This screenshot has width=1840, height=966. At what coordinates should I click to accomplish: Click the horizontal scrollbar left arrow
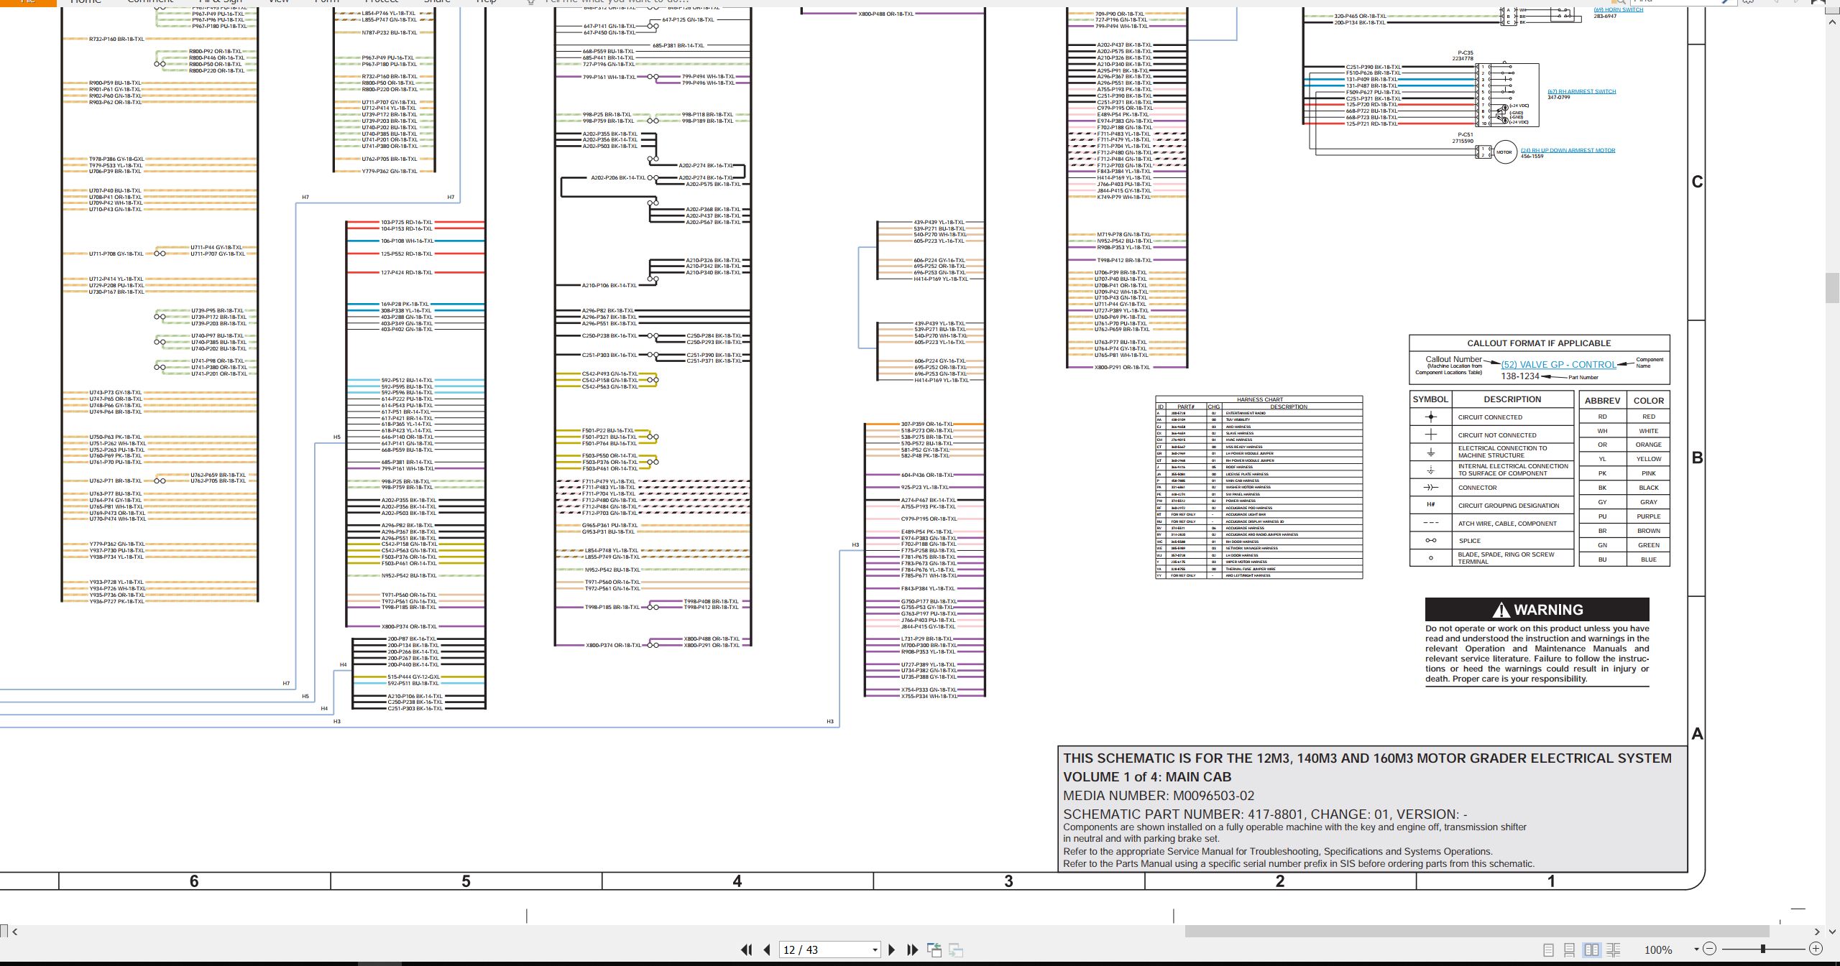[14, 932]
